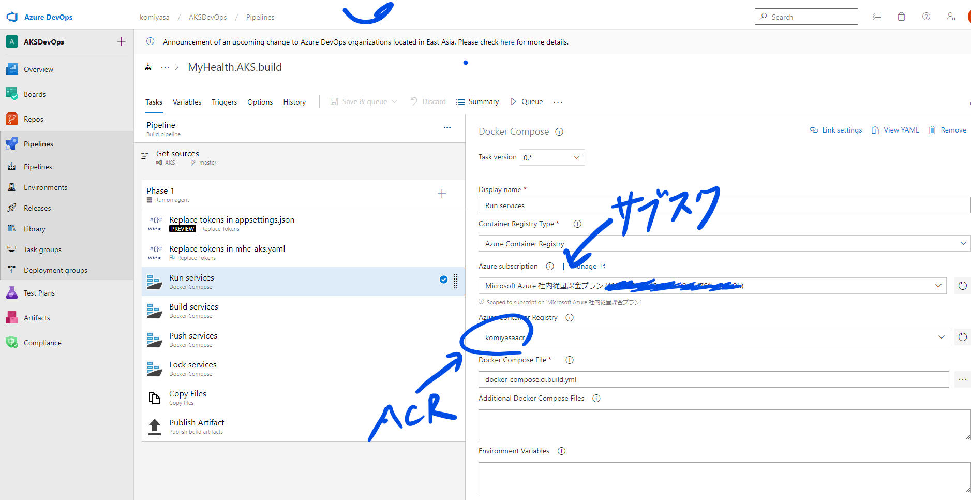Viewport: 971px width, 500px height.
Task: Show info for Container Registry Type
Action: coord(577,224)
